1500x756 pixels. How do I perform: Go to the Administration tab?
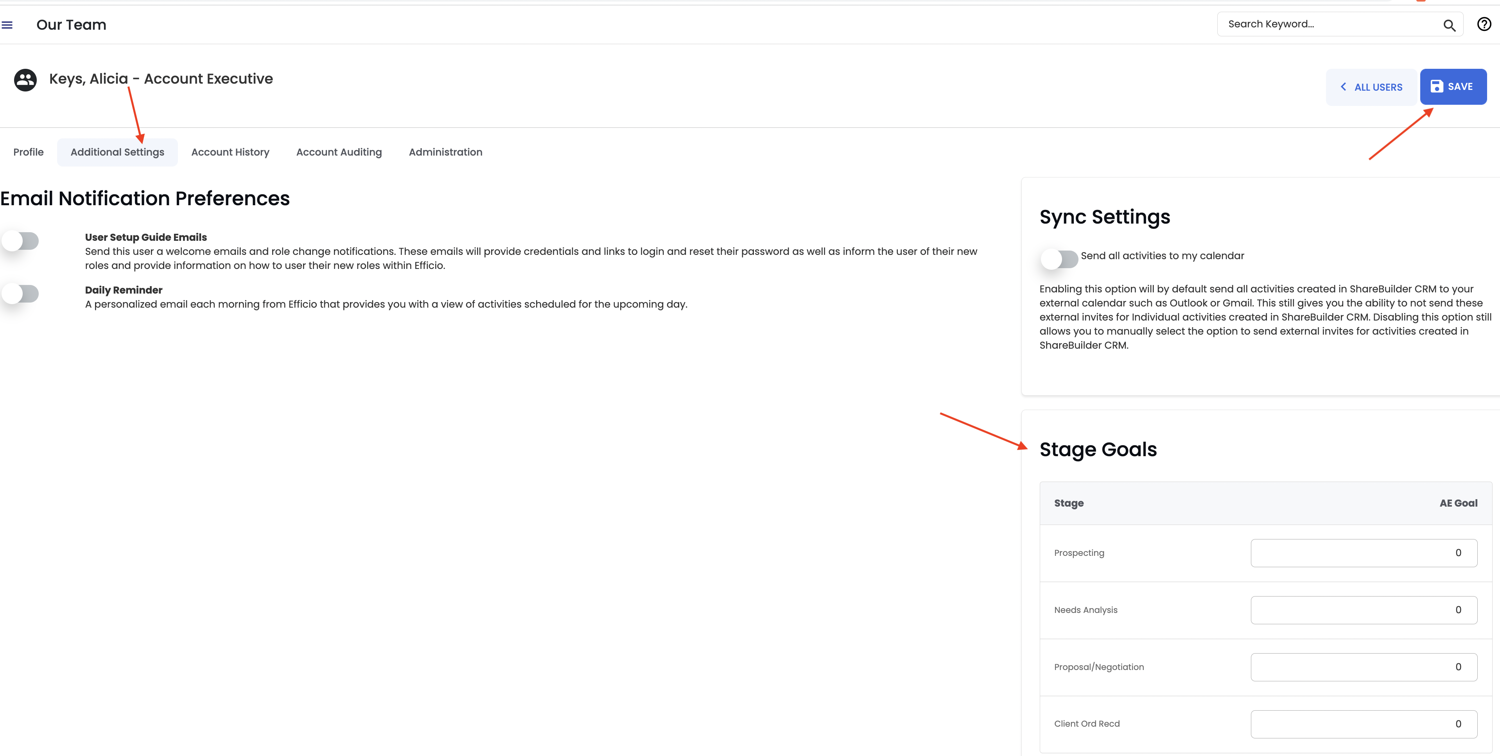(x=445, y=152)
